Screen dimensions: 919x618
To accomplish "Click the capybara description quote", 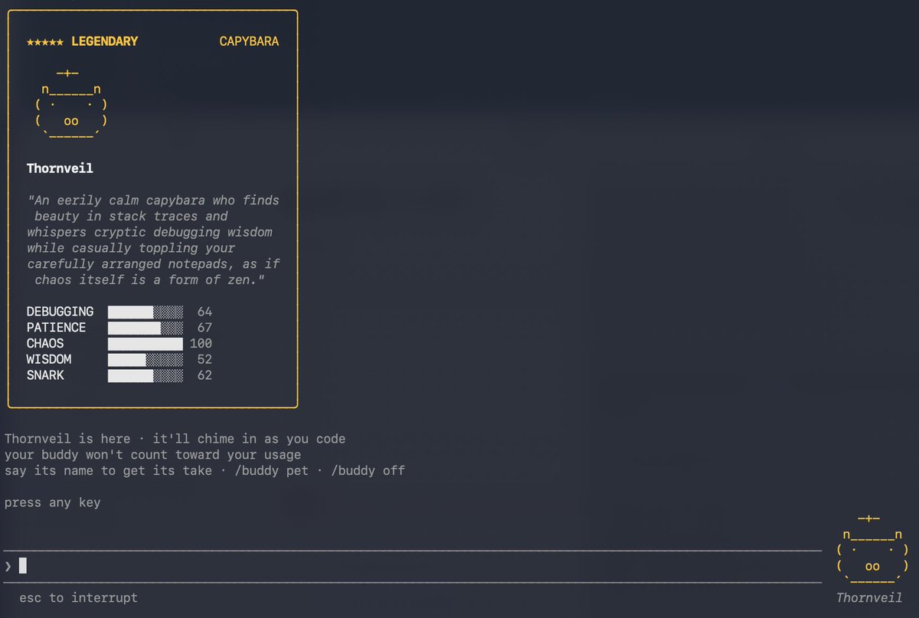I will [153, 240].
